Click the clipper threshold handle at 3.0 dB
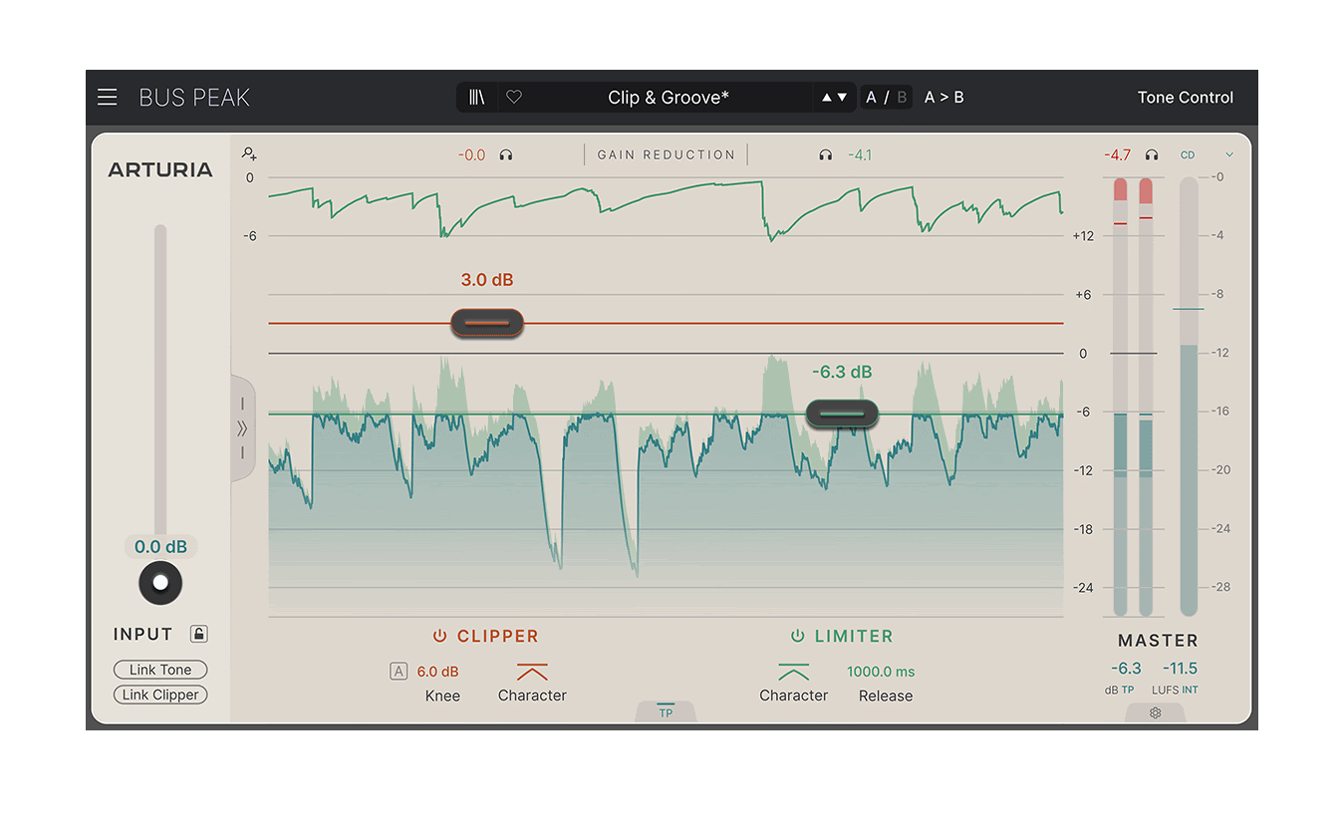This screenshot has height=840, width=1344. 487,323
